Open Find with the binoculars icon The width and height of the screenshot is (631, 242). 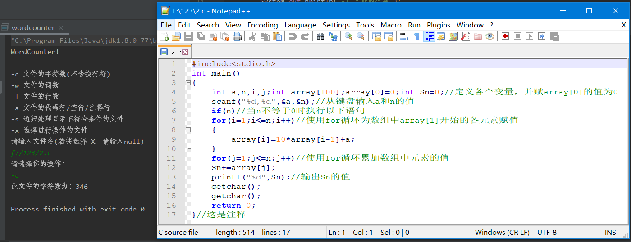[x=320, y=36]
